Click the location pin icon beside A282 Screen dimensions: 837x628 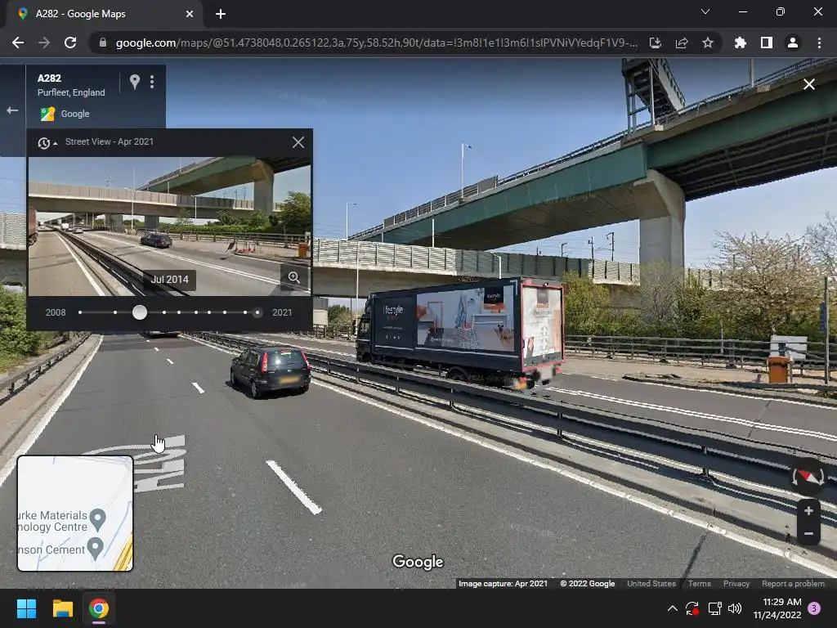tap(135, 82)
